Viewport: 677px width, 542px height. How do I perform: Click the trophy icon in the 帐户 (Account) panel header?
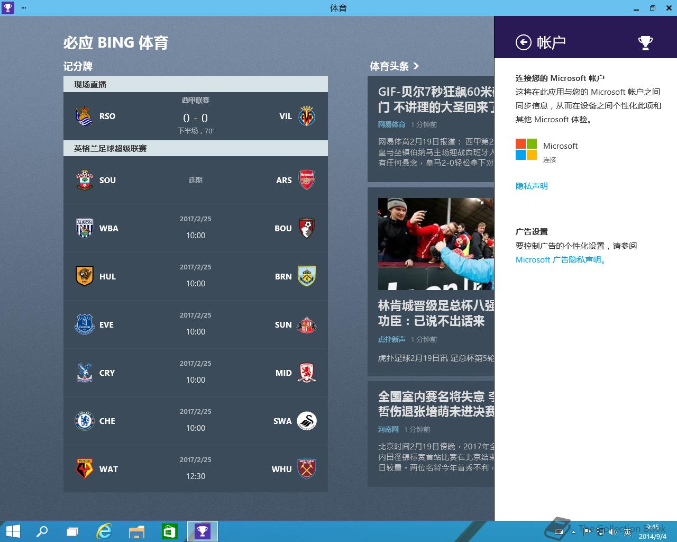[x=645, y=42]
